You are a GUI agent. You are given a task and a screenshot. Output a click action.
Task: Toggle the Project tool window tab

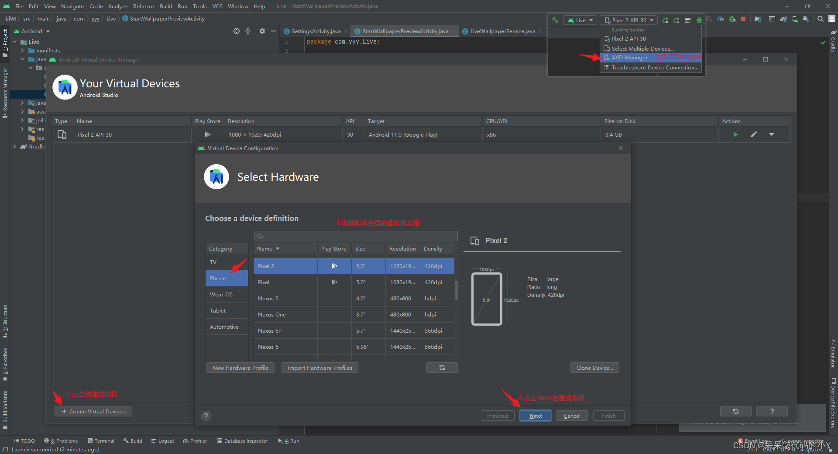[x=5, y=43]
